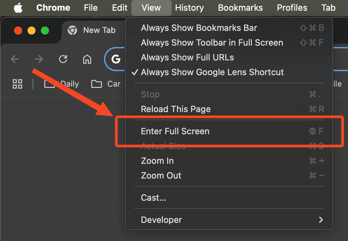Click the red close window button
Viewport: 348px width, 241px height.
pos(18,31)
